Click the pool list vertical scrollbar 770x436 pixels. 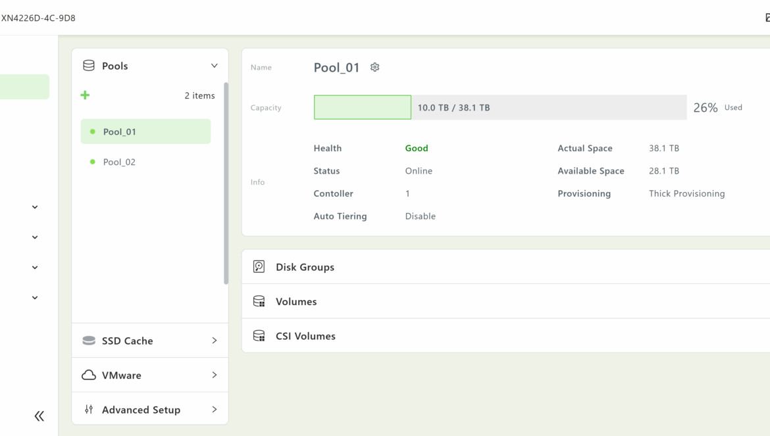click(226, 183)
